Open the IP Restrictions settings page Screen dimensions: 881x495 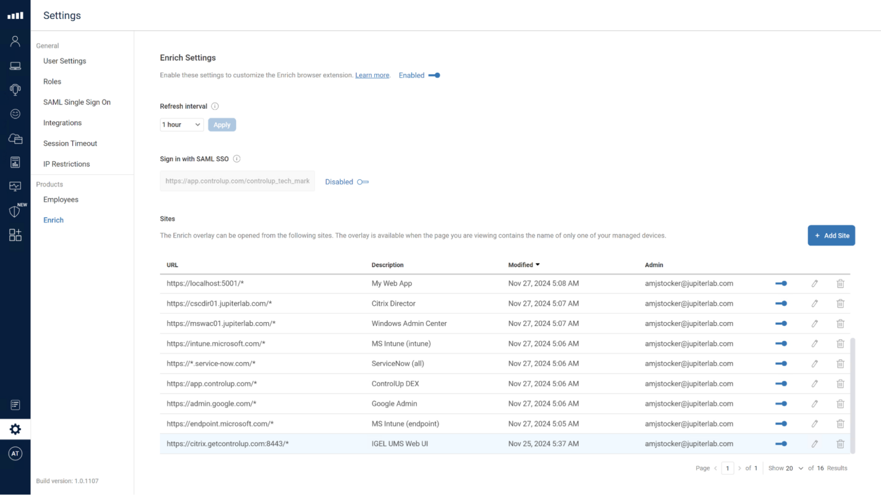tap(67, 164)
